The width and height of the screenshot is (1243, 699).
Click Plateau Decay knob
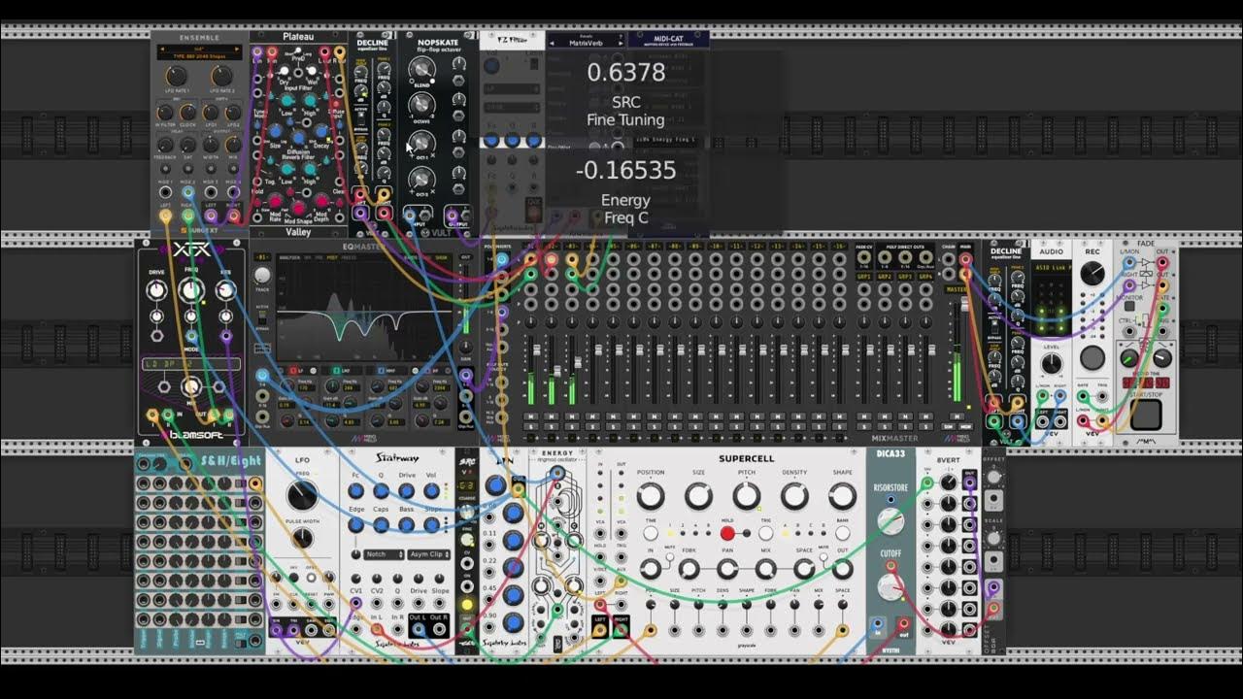(320, 131)
